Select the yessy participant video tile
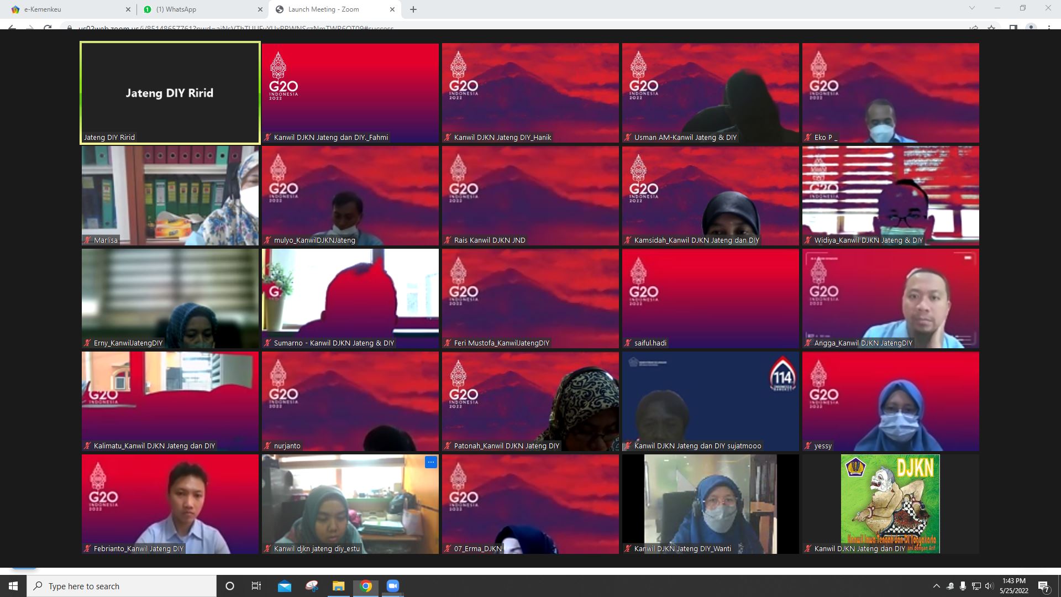 coord(890,401)
